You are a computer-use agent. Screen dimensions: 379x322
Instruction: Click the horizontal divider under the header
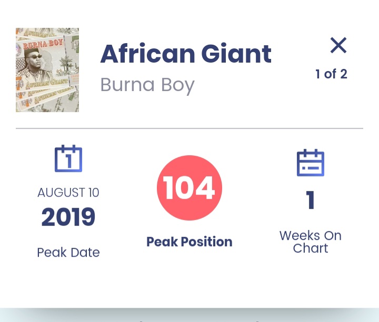point(189,128)
